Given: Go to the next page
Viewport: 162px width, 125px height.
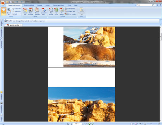Looking at the screenshot, I should pos(83,124).
